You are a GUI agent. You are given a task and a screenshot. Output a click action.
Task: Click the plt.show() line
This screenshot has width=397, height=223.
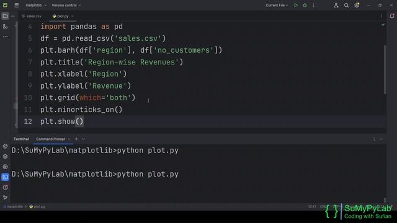pos(62,121)
